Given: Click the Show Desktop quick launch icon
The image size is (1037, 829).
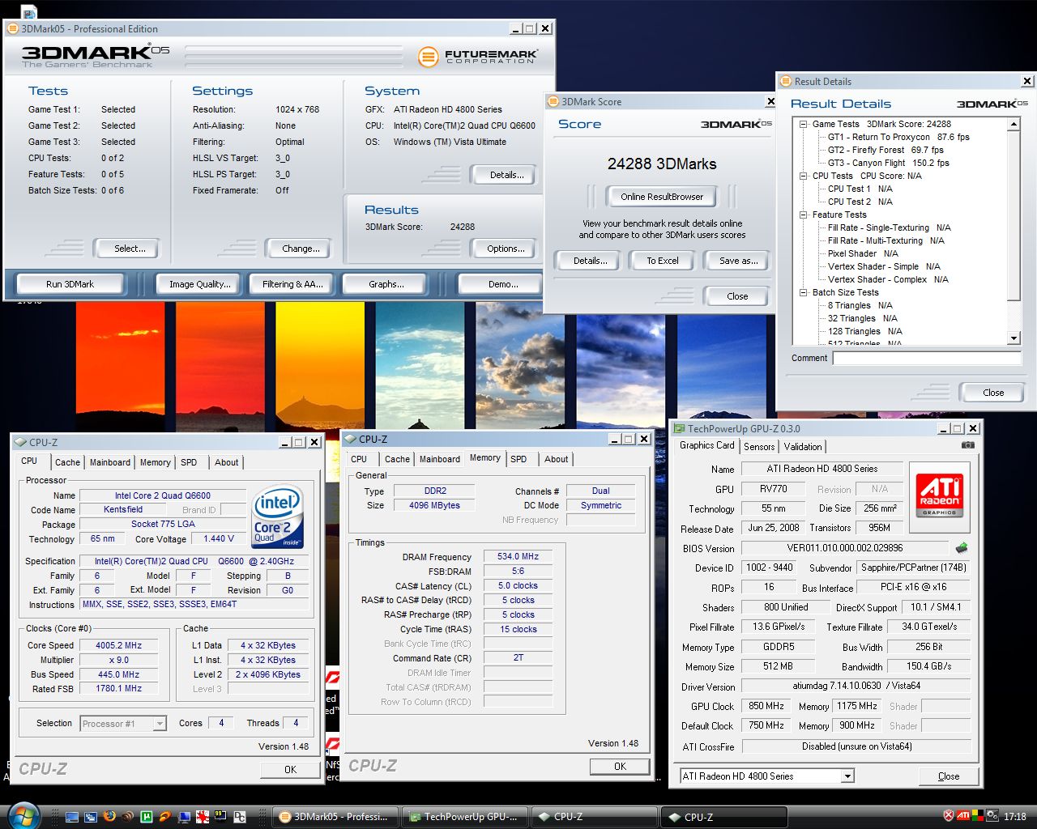Looking at the screenshot, I should [x=72, y=816].
